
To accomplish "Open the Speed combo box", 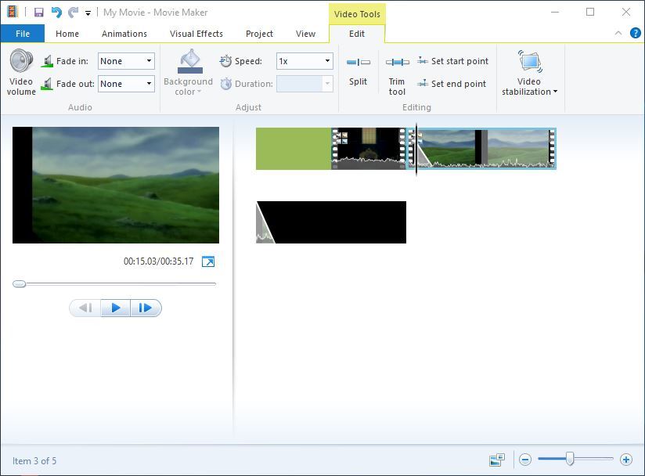I will (327, 61).
